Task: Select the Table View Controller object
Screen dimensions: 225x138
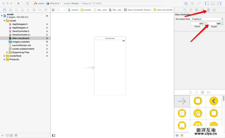Action: point(182,114)
